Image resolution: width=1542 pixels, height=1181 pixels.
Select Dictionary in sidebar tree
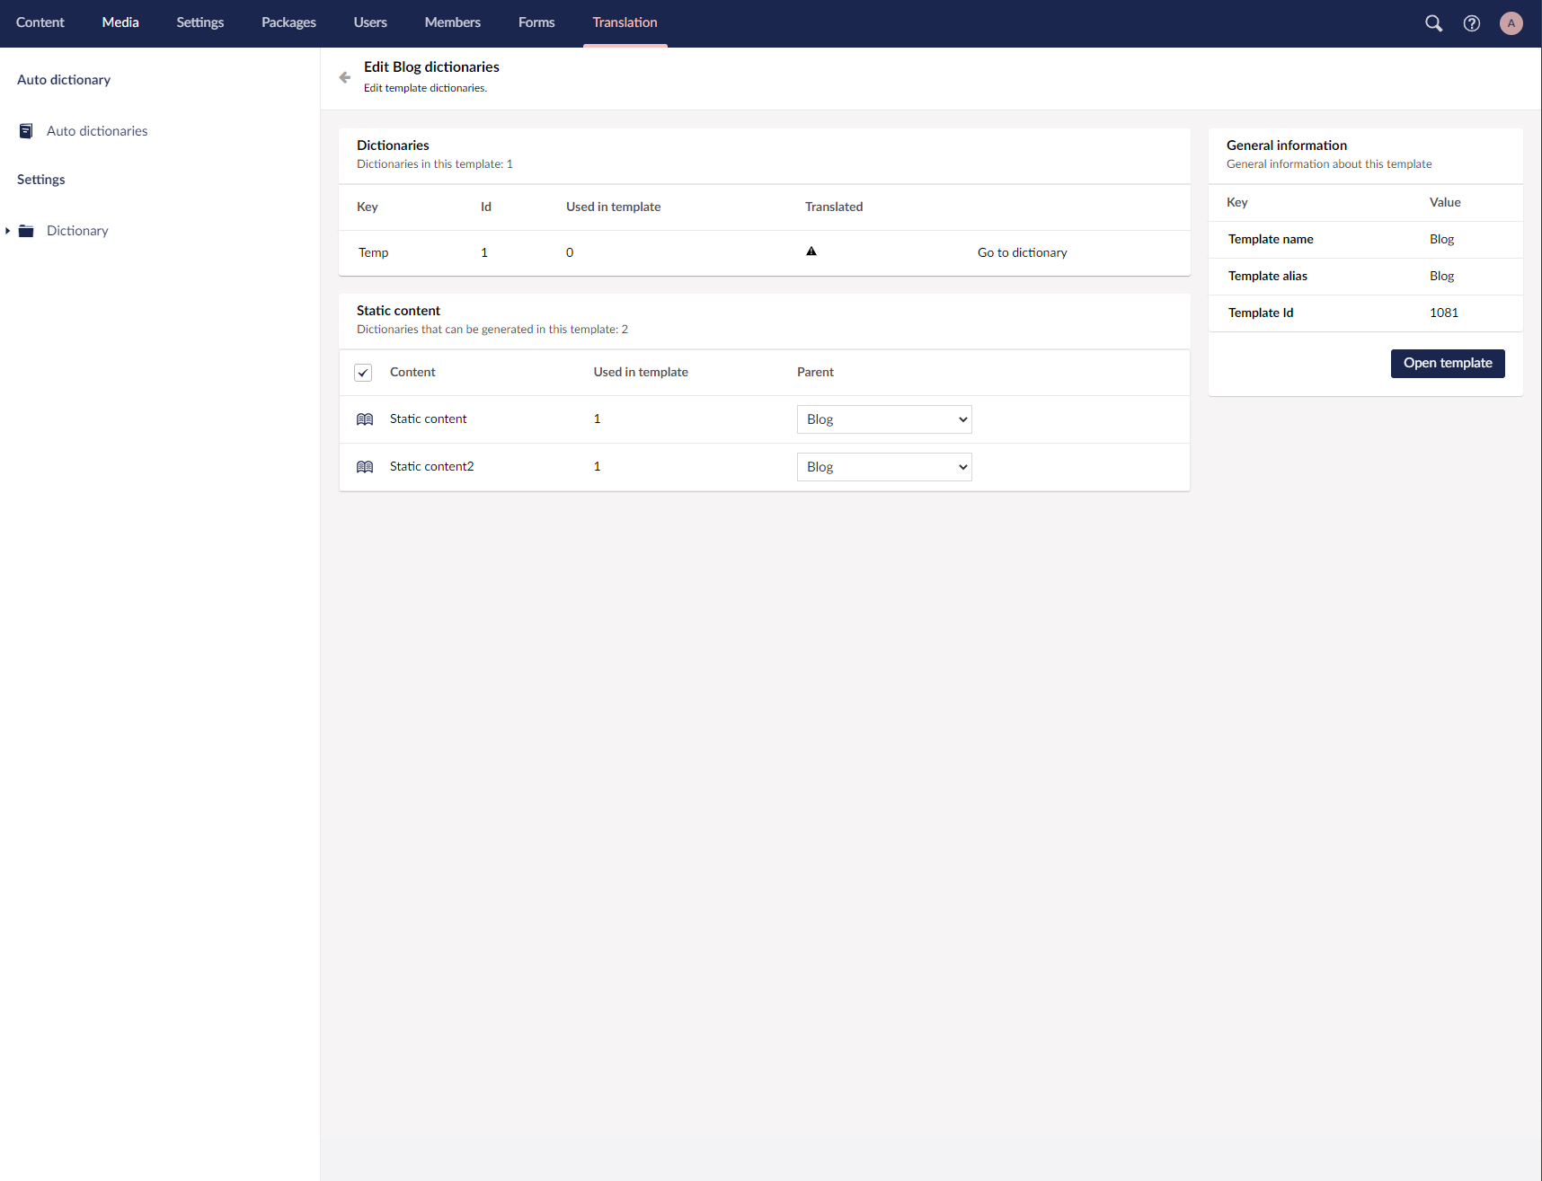tap(77, 231)
